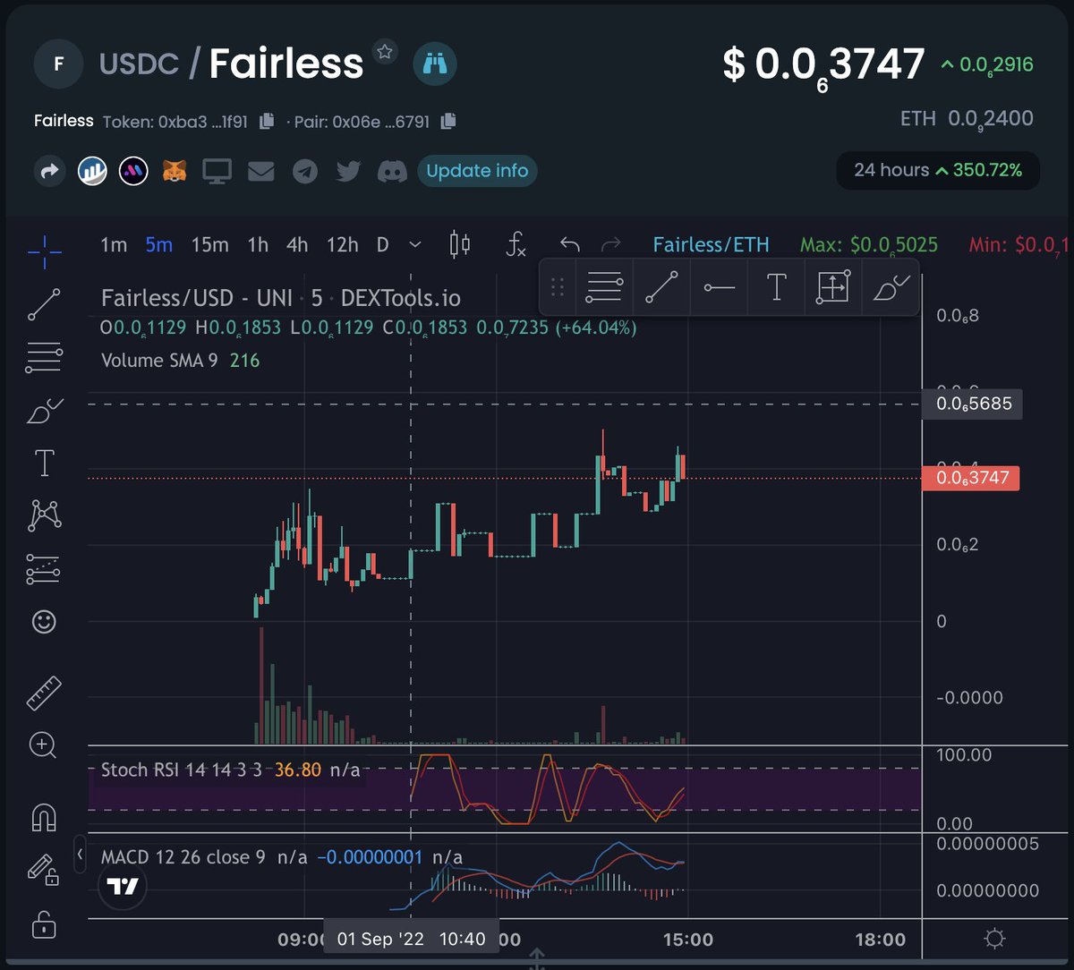The height and width of the screenshot is (970, 1074).
Task: Open the purple triangle logo link
Action: point(133,171)
